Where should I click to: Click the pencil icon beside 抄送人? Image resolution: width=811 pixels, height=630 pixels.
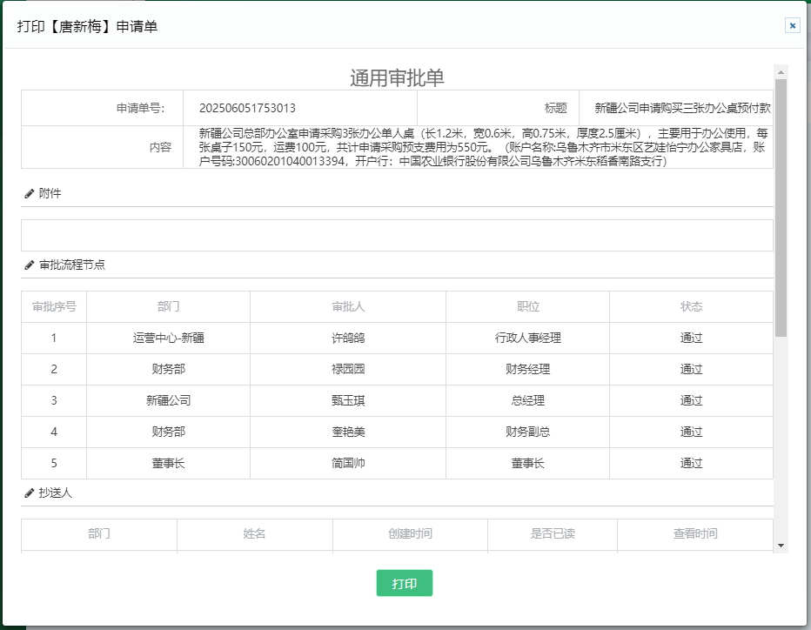tap(30, 493)
